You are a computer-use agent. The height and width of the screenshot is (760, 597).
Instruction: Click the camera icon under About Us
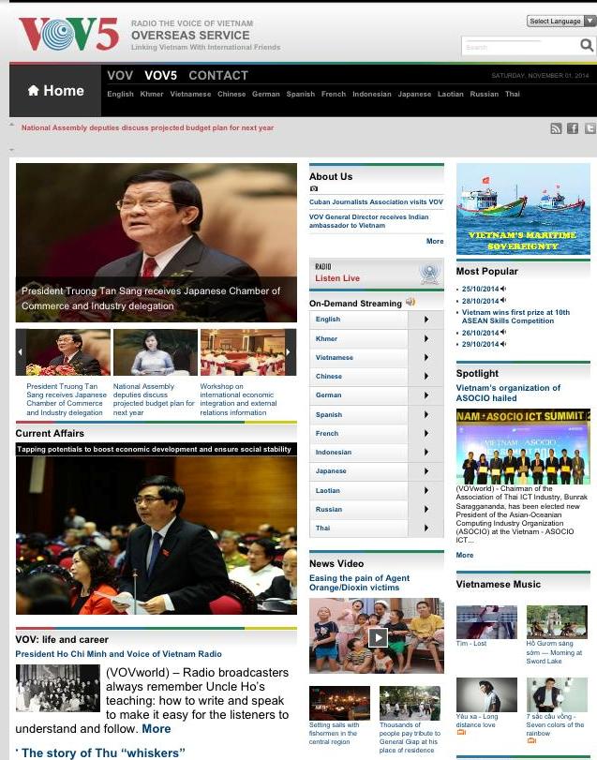point(314,188)
